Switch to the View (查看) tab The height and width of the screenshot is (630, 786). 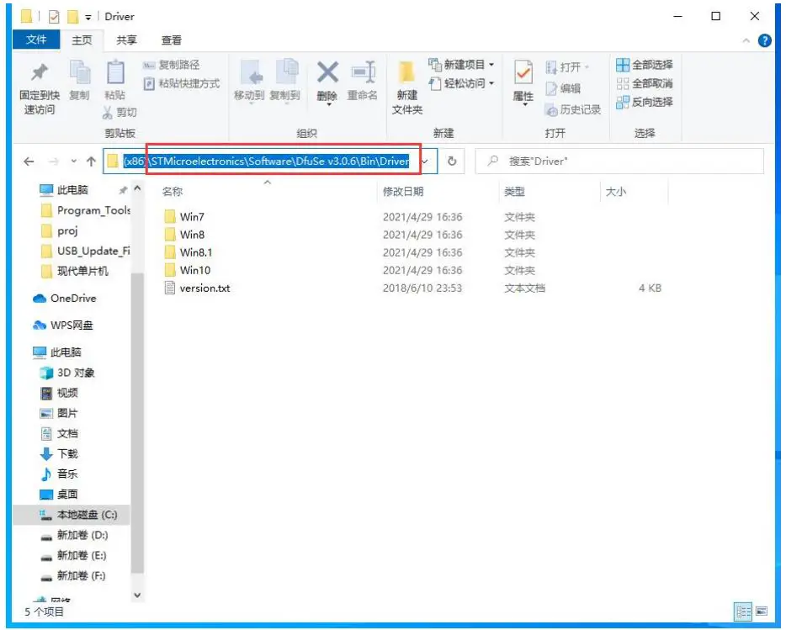tap(171, 40)
